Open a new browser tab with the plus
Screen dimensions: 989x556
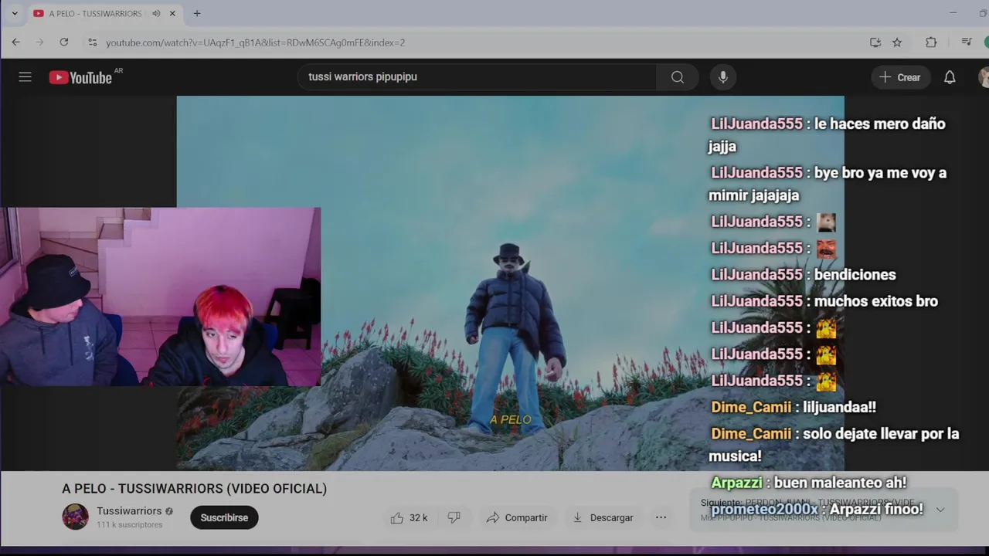(197, 14)
